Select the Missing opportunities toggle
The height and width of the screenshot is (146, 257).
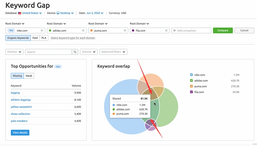point(17,76)
